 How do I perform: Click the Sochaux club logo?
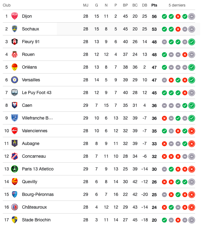coord(15,29)
